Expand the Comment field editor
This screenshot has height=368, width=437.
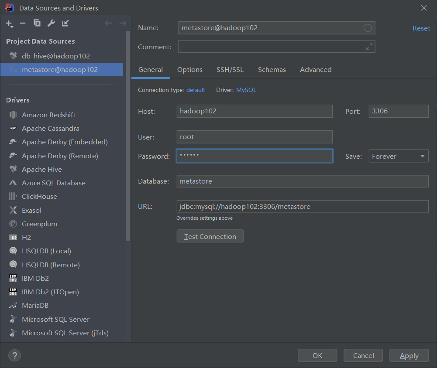(369, 47)
